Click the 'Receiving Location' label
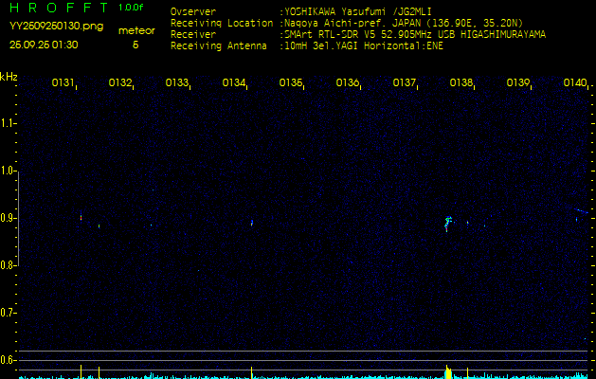The height and width of the screenshot is (379, 596). coord(222,23)
